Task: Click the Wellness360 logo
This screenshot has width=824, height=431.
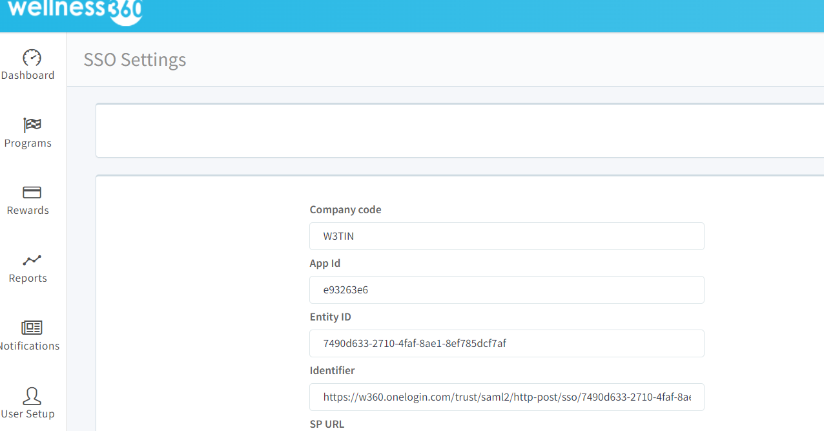Action: 75,12
